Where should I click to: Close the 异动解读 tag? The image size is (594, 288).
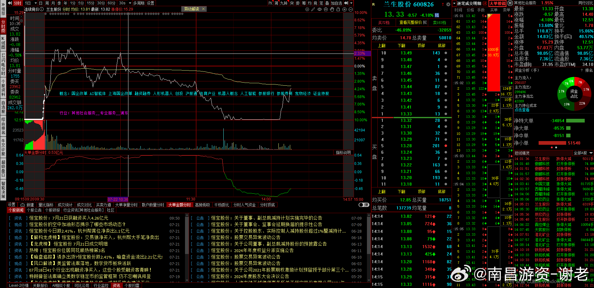click(x=203, y=9)
